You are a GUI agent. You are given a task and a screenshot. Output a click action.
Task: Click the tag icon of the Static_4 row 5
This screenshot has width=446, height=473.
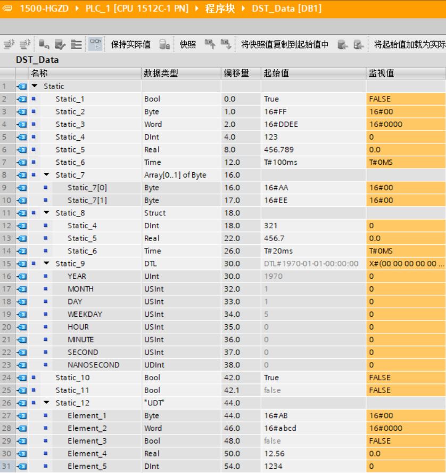click(22, 137)
